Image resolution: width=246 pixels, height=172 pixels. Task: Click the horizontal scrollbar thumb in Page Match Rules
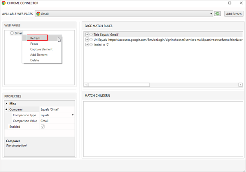[x=119, y=85]
